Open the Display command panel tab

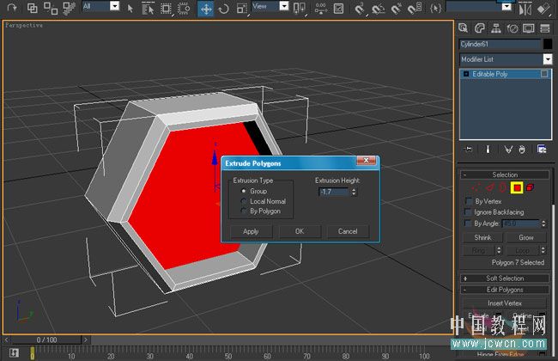click(529, 28)
